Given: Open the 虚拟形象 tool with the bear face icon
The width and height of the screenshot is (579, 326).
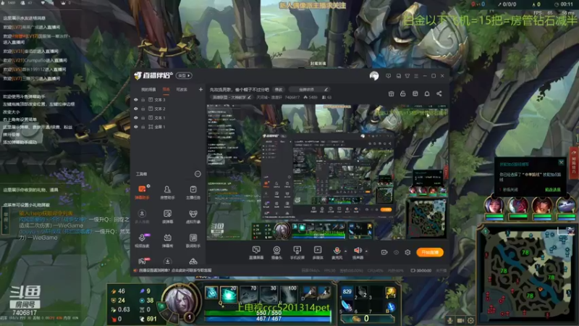Looking at the screenshot, I should coord(193,217).
